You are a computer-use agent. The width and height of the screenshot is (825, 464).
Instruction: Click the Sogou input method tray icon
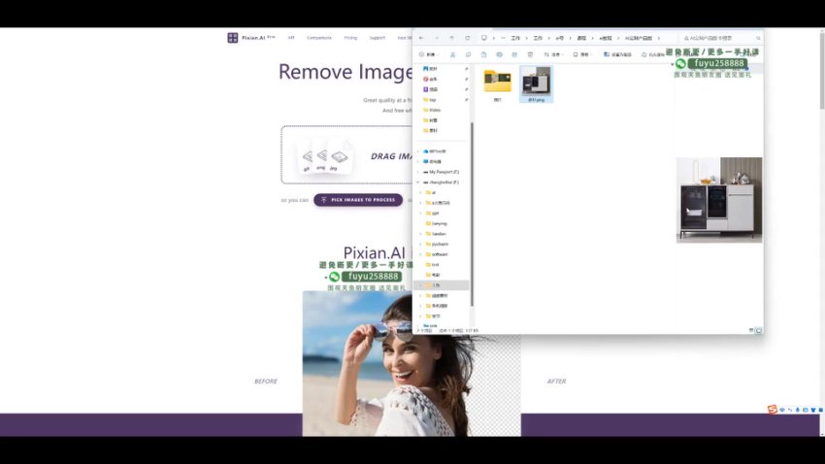point(773,410)
